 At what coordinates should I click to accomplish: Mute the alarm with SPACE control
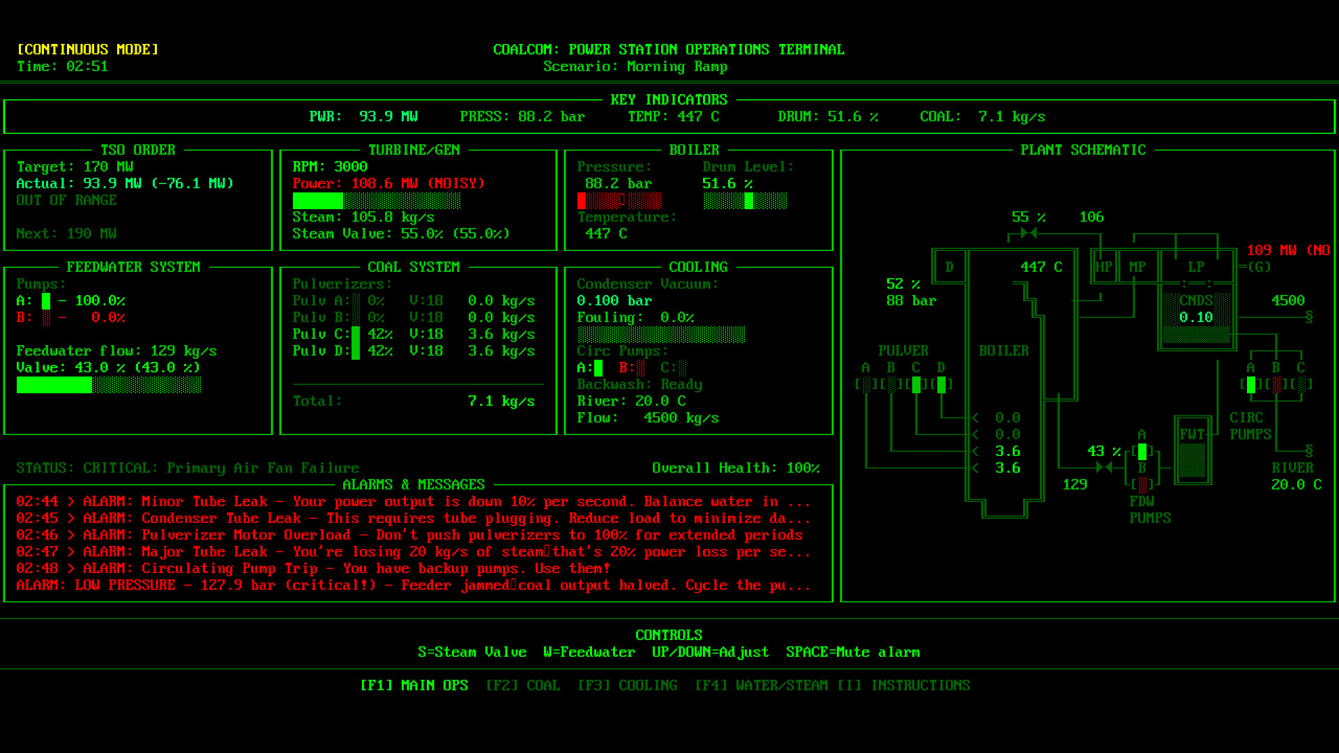point(852,652)
